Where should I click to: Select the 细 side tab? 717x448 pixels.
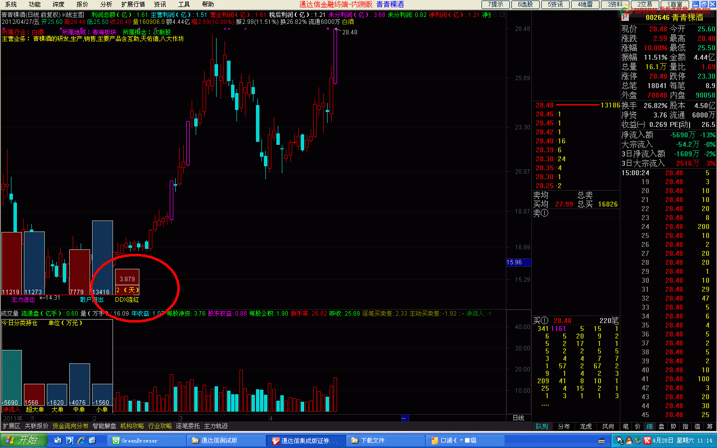(649, 426)
